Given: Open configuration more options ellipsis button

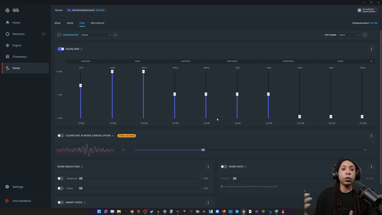Looking at the screenshot, I should pos(115,35).
